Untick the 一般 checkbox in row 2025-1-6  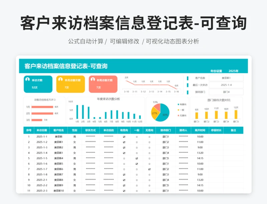click(x=137, y=164)
